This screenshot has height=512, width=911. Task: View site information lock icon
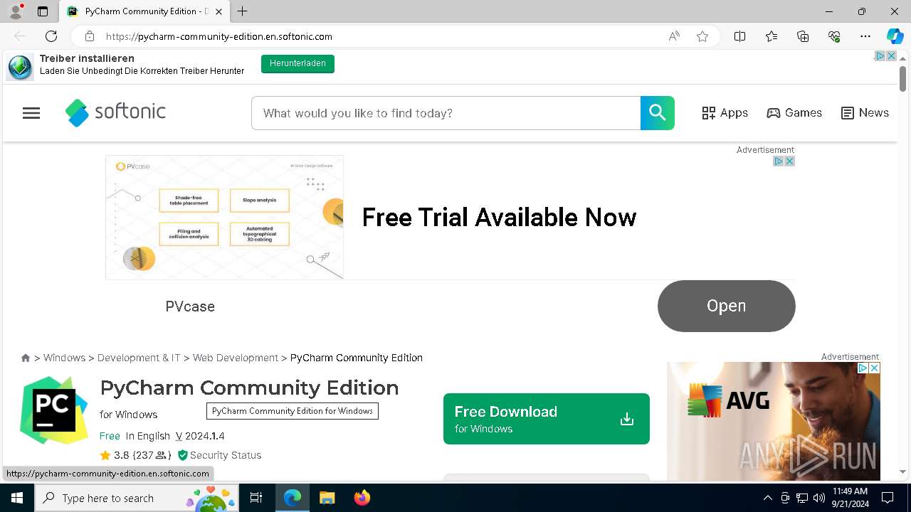coord(90,36)
